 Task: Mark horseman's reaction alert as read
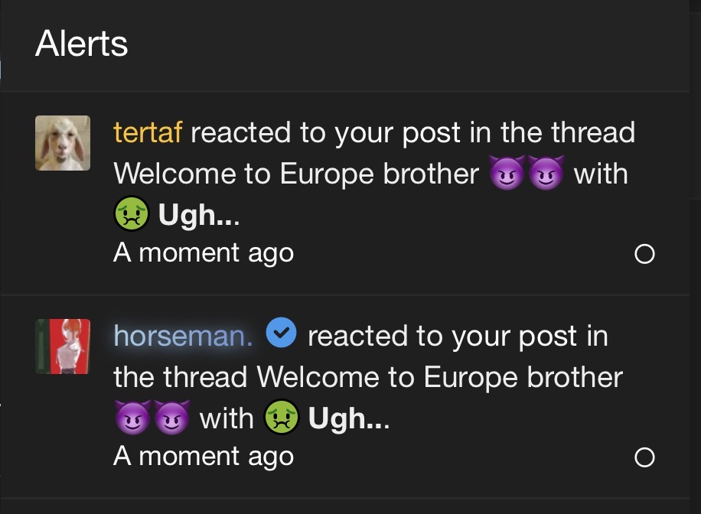point(644,457)
